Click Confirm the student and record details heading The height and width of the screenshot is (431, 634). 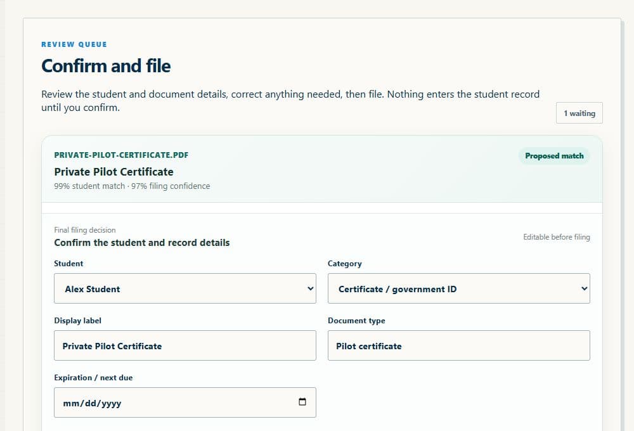[x=142, y=243]
